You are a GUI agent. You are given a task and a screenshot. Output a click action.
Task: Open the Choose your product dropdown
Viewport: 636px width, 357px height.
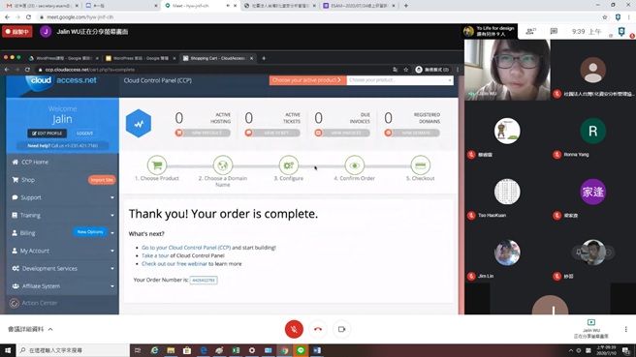coord(400,80)
